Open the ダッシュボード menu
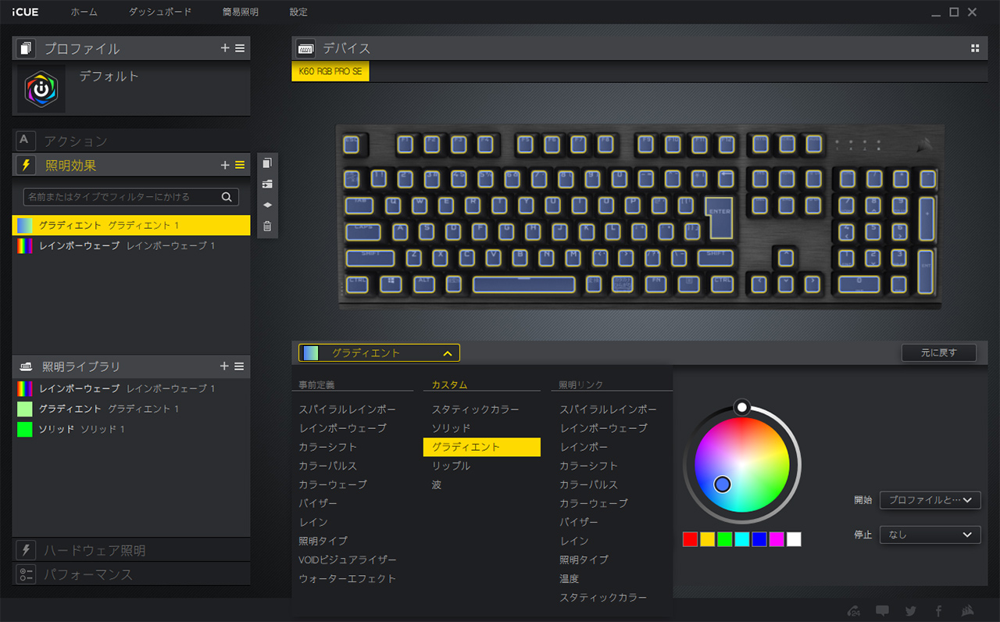Viewport: 1000px width, 622px height. pyautogui.click(x=160, y=13)
